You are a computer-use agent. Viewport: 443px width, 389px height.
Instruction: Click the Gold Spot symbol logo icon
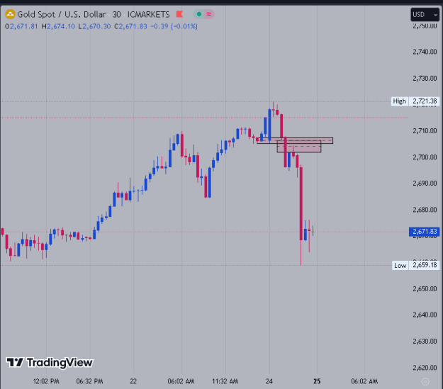pos(10,14)
